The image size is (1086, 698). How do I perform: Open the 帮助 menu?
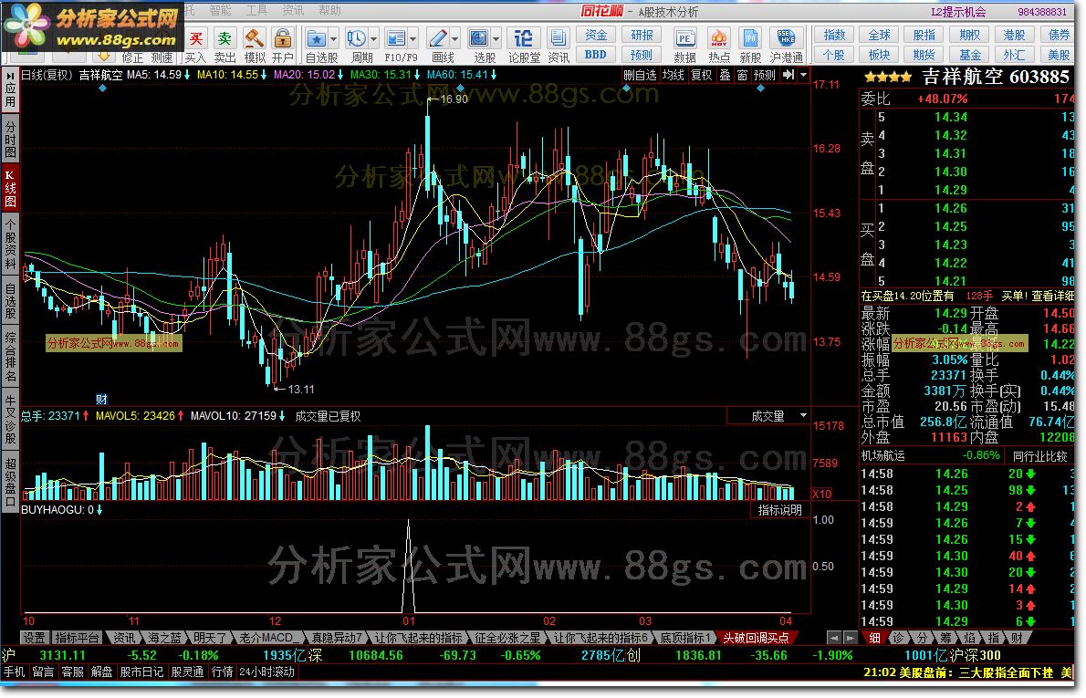[329, 10]
